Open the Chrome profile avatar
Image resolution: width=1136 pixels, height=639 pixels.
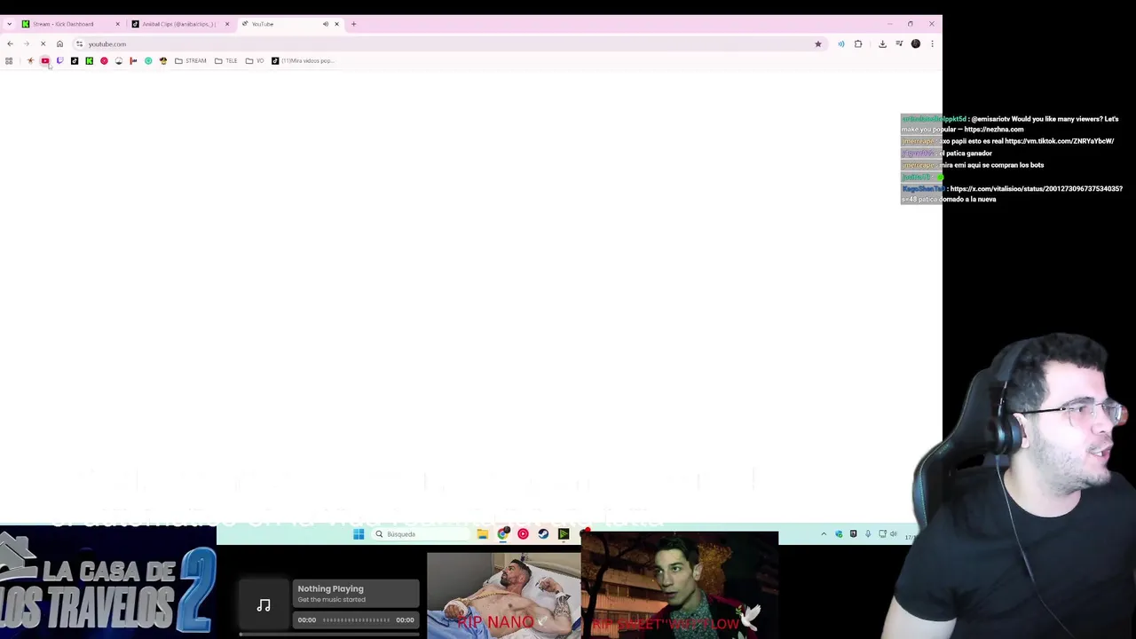[x=916, y=43]
